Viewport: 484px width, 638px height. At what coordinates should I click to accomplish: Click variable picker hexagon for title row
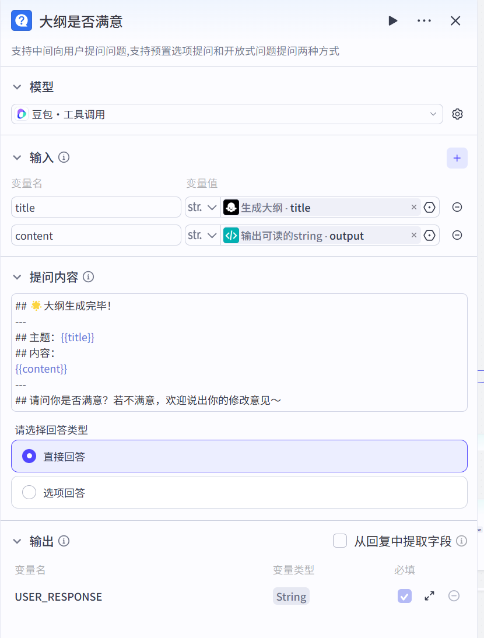430,207
